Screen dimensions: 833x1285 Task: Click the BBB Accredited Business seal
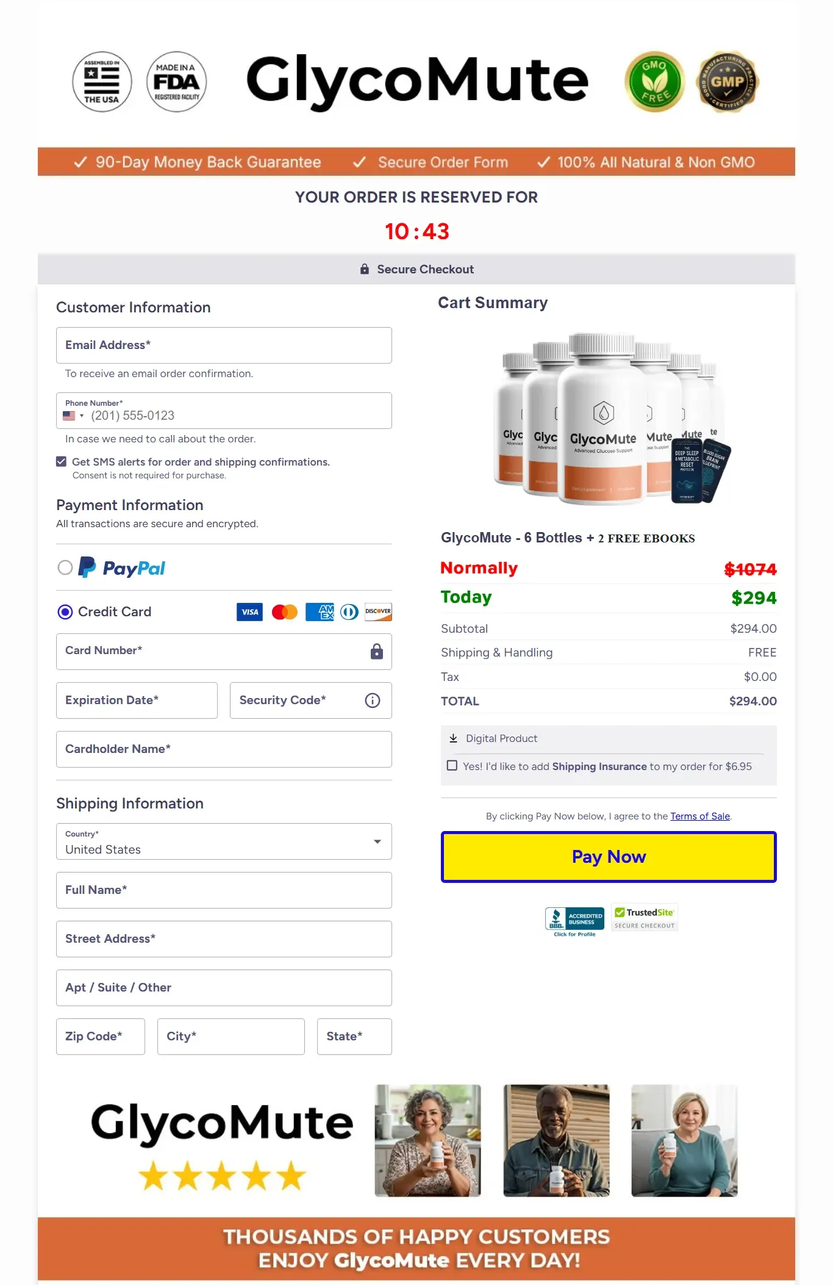point(574,918)
